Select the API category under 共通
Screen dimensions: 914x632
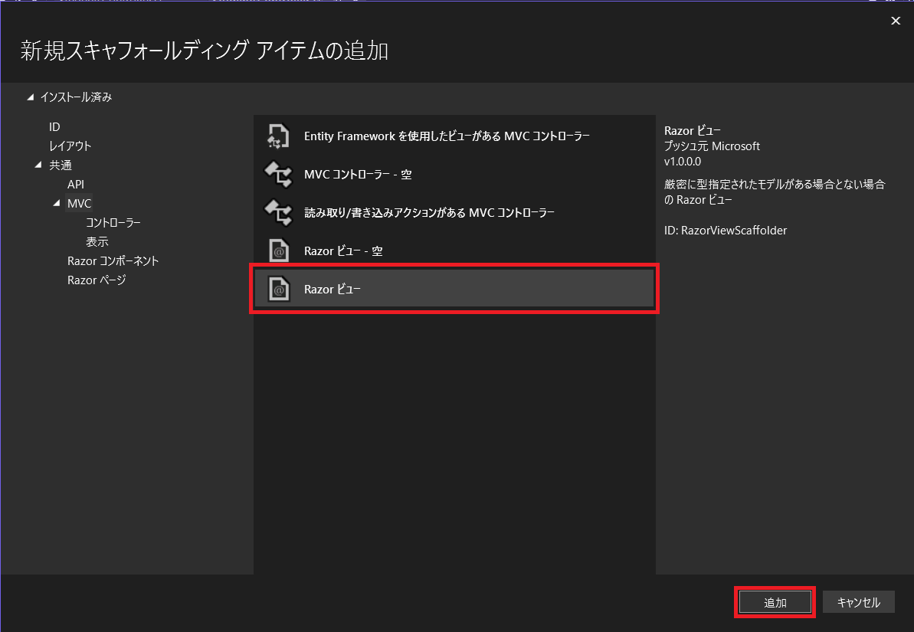click(75, 184)
